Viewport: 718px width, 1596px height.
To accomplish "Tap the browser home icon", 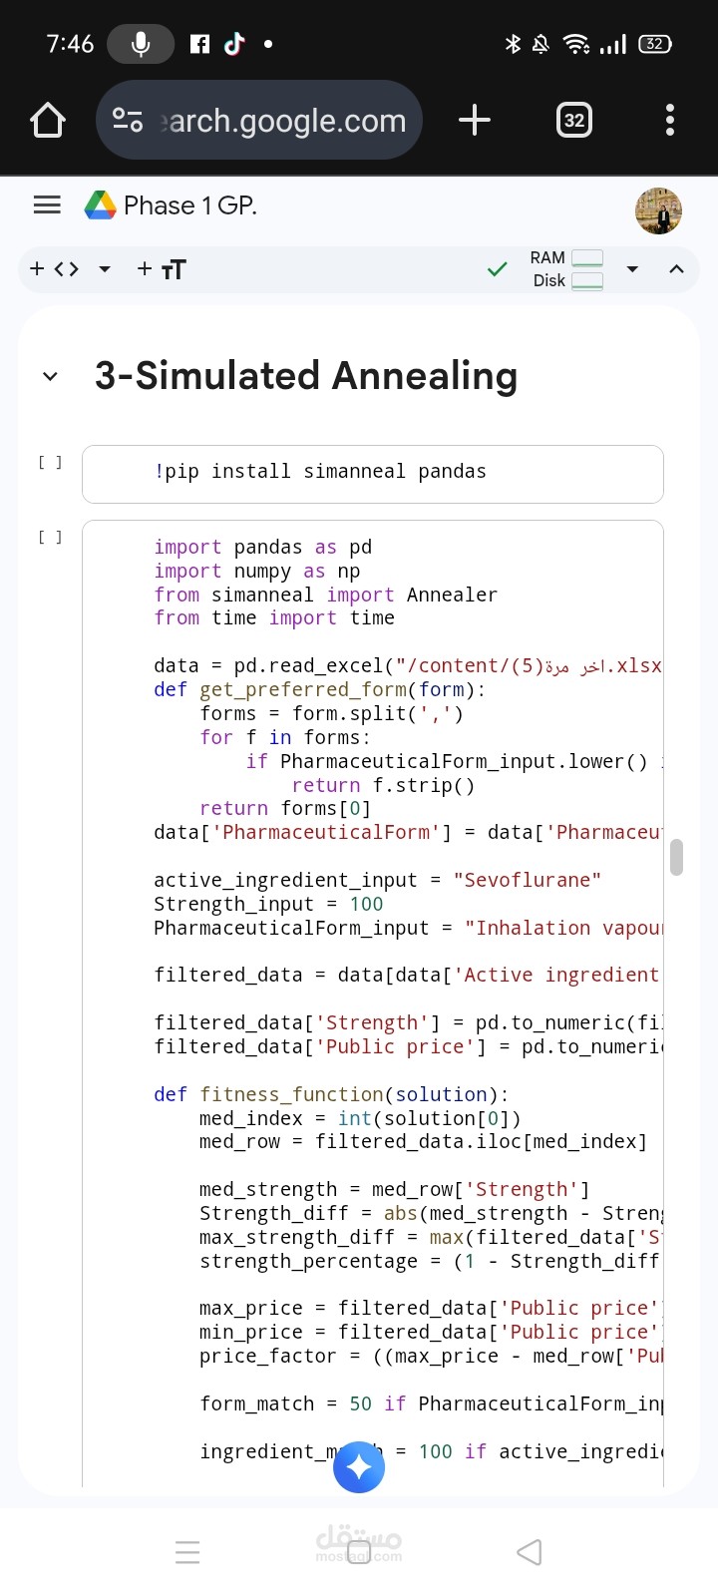I will pos(48,121).
